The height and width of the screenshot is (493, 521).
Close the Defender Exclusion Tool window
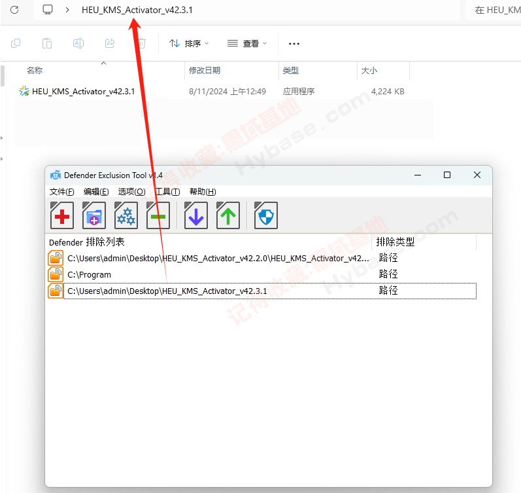(x=477, y=175)
